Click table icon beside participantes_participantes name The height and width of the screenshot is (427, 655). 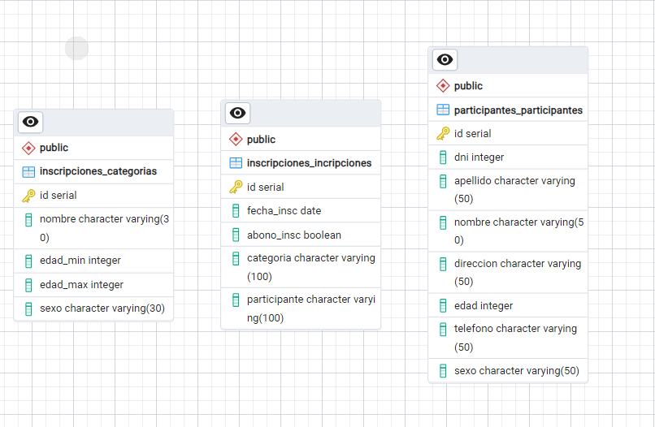pos(443,110)
